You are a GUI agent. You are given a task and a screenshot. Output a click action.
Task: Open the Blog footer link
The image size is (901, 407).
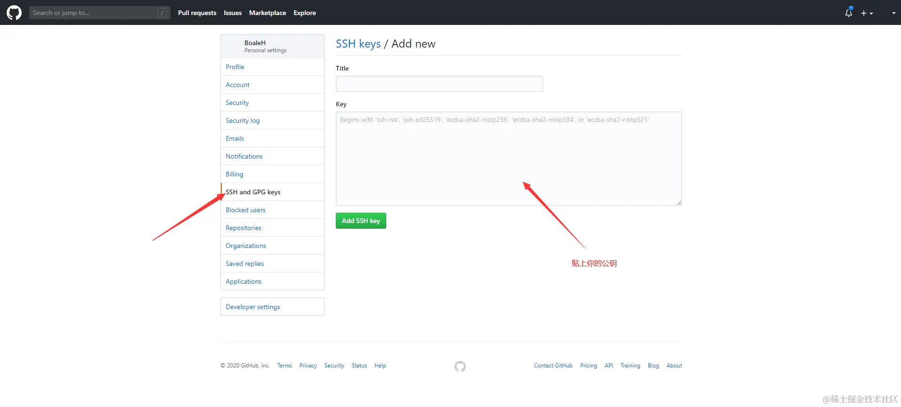click(x=653, y=366)
